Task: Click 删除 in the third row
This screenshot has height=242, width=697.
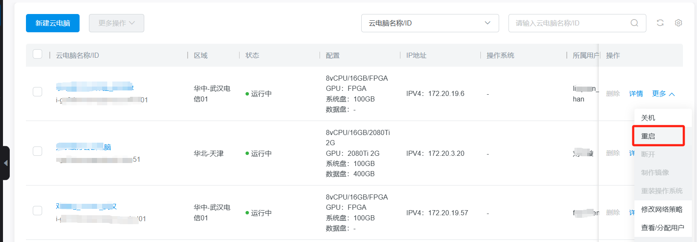Action: (613, 212)
